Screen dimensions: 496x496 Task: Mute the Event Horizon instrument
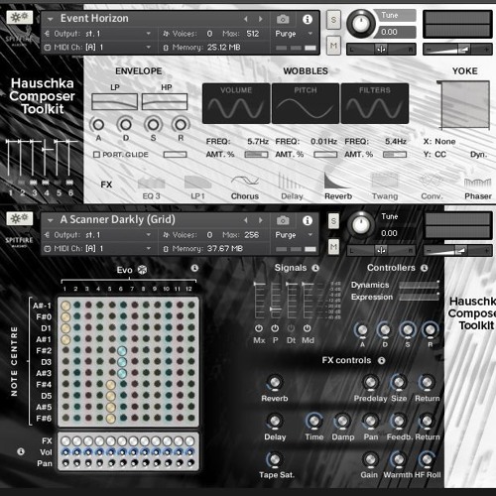[x=333, y=46]
